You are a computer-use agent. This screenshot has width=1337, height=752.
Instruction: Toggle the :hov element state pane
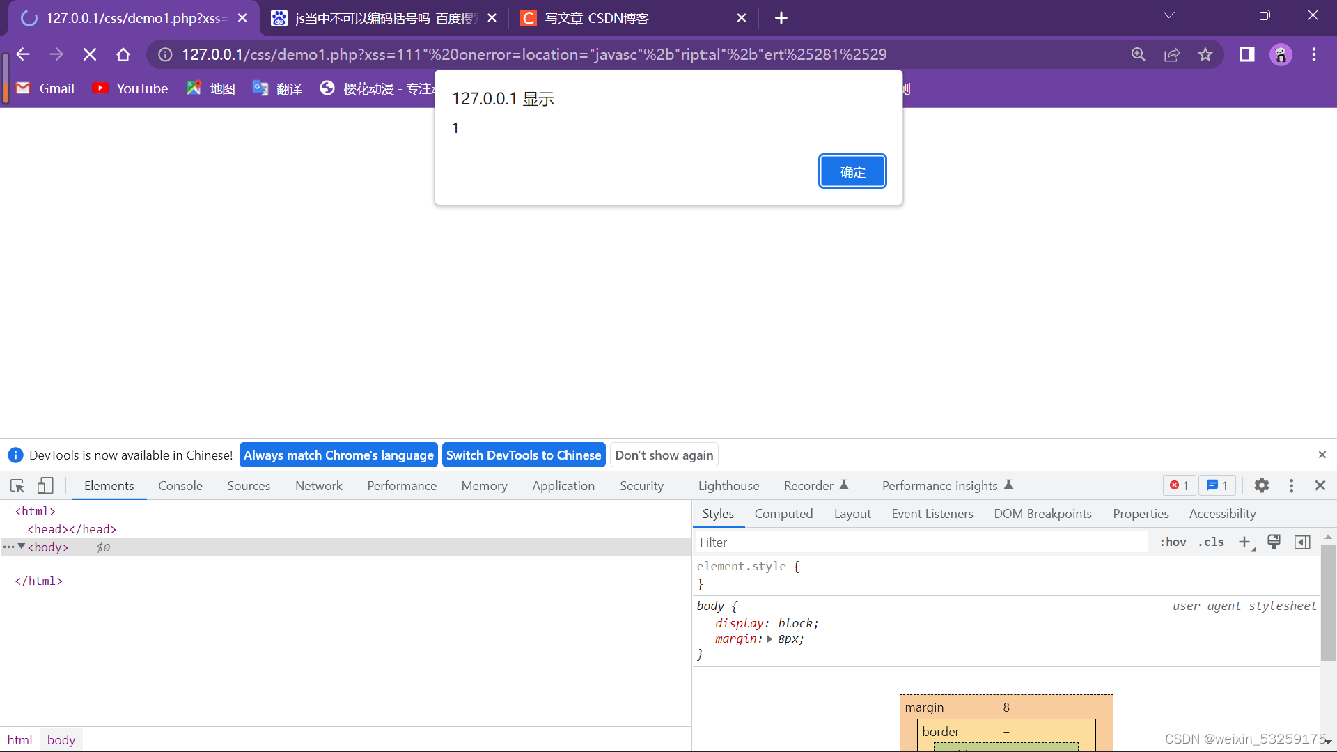[x=1173, y=542]
